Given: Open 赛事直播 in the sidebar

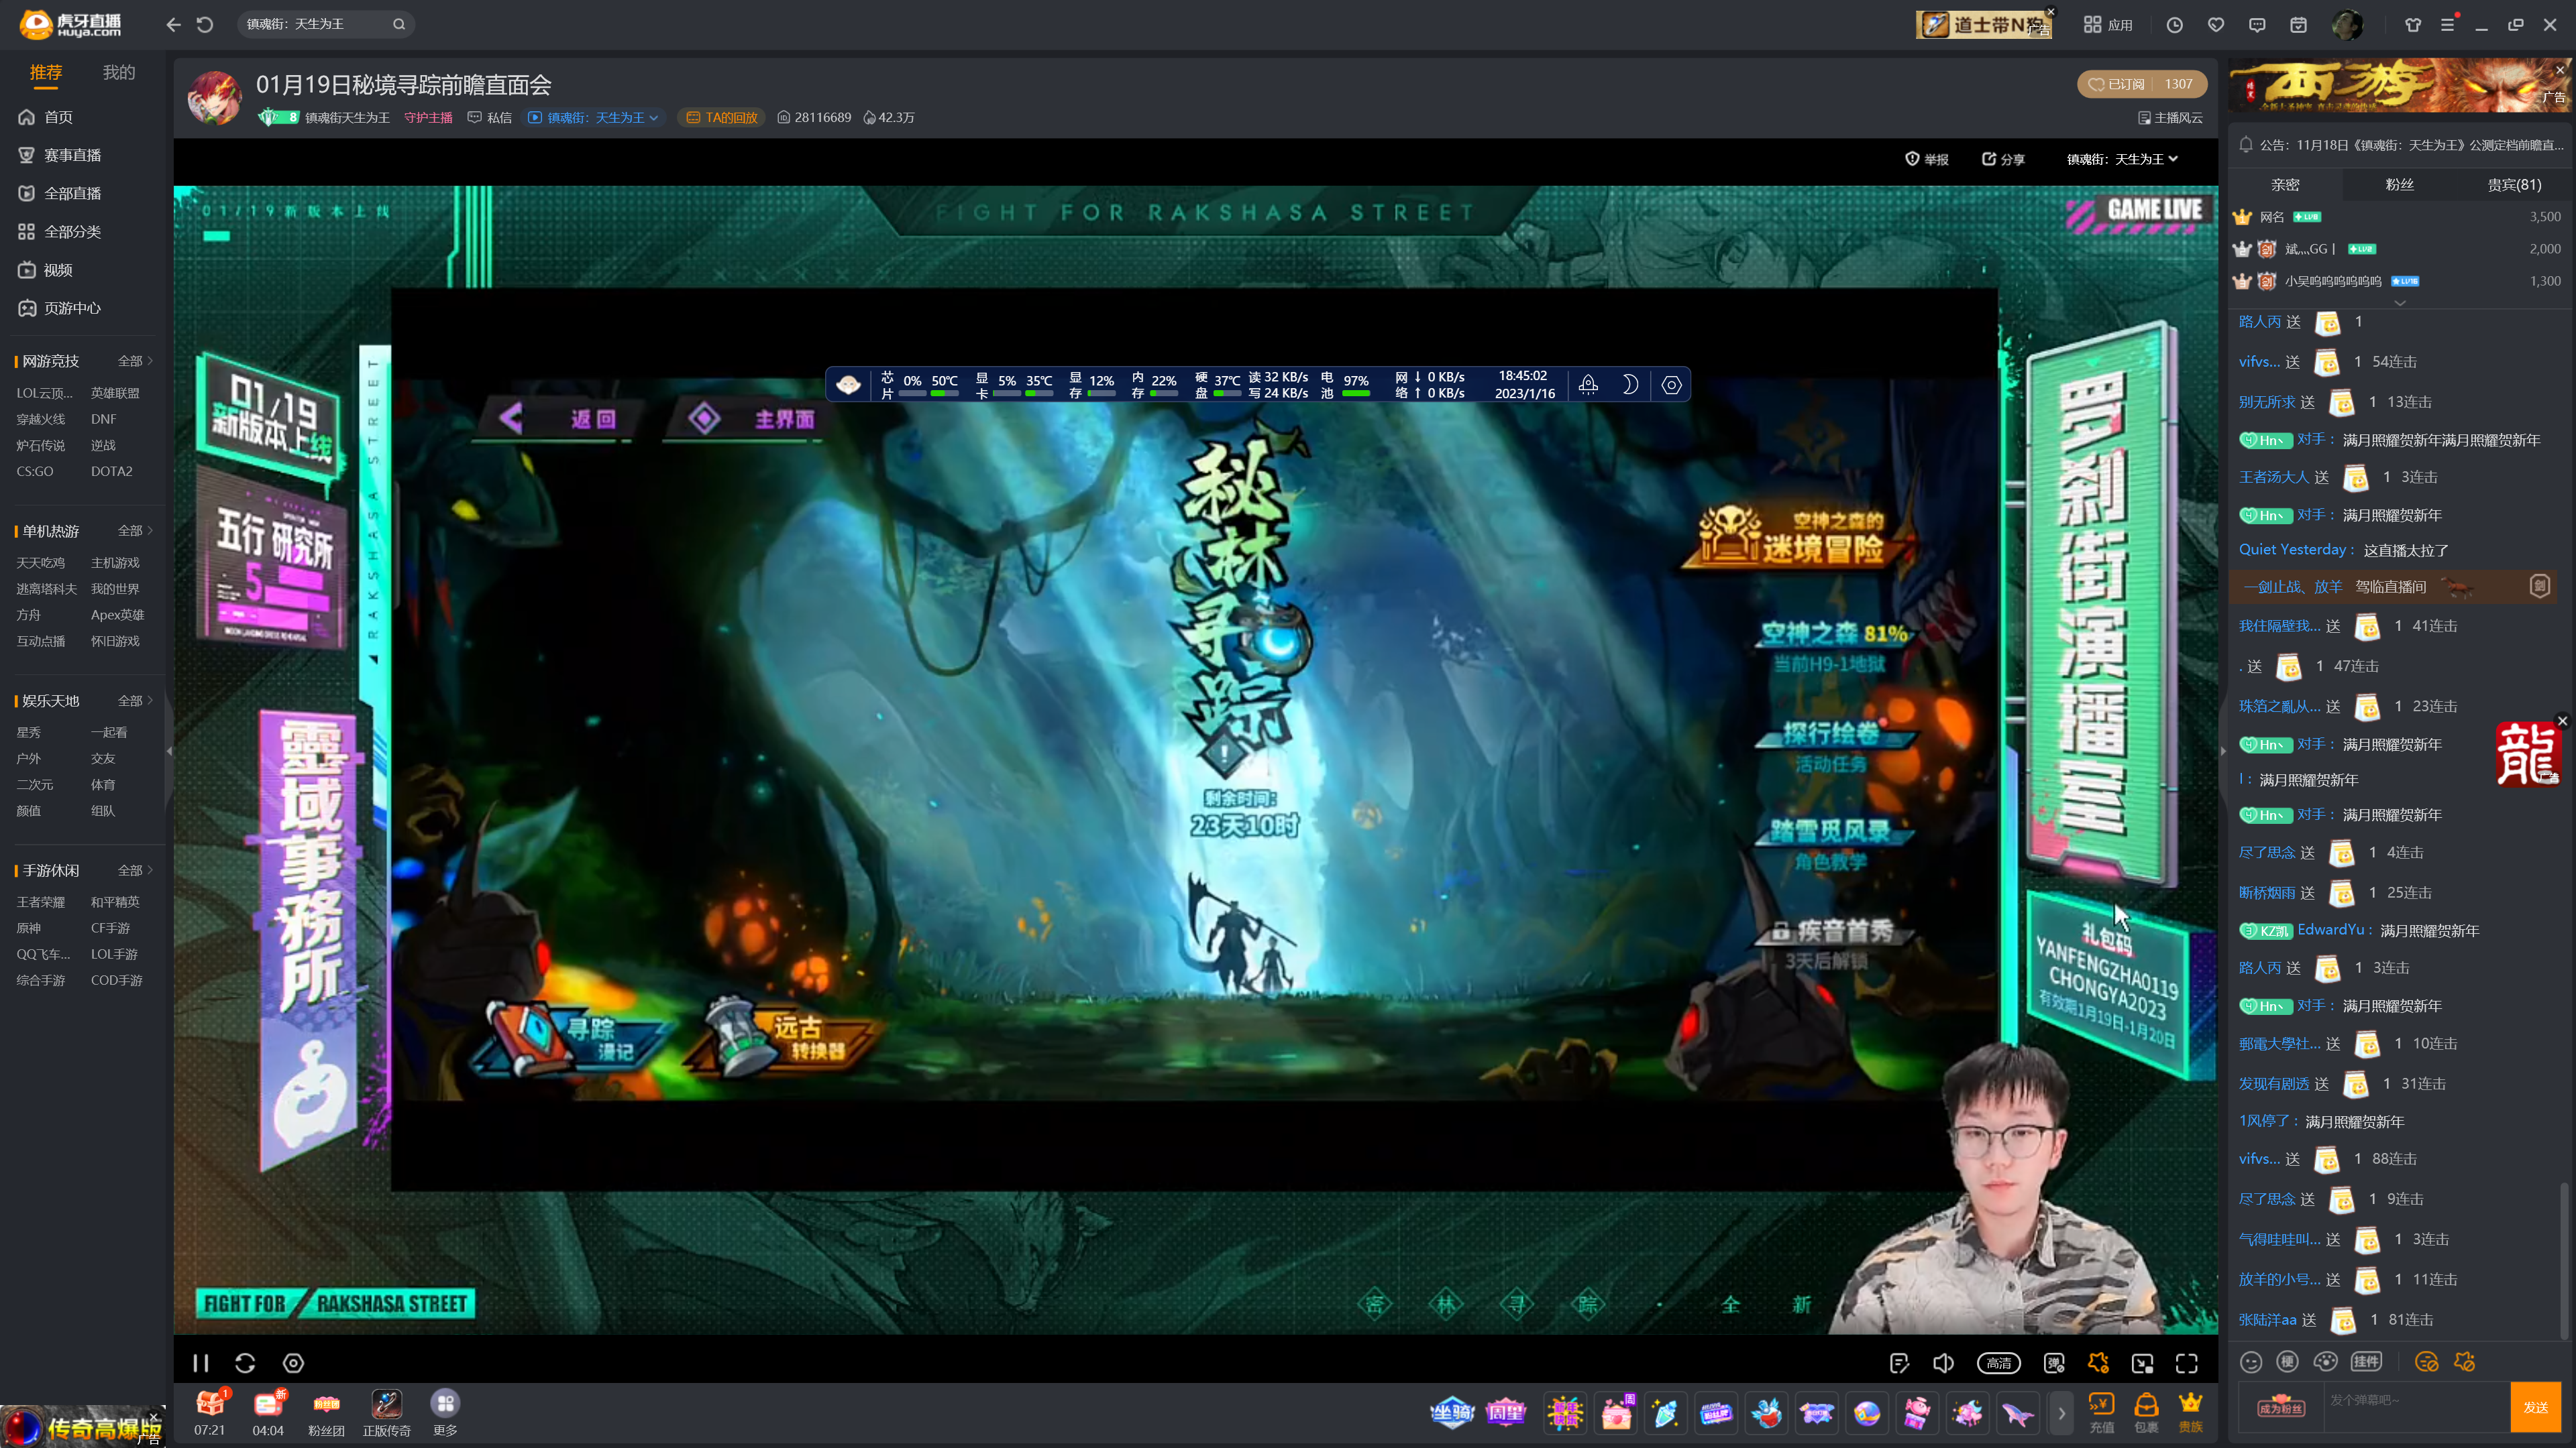Looking at the screenshot, I should click(x=61, y=155).
